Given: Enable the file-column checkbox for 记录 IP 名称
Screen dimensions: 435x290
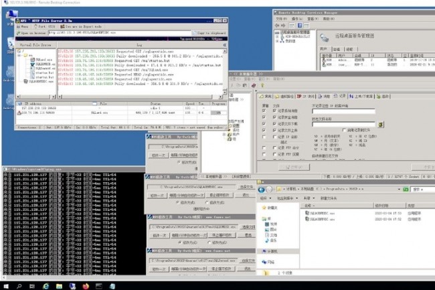Looking at the screenshot, I should [274, 137].
